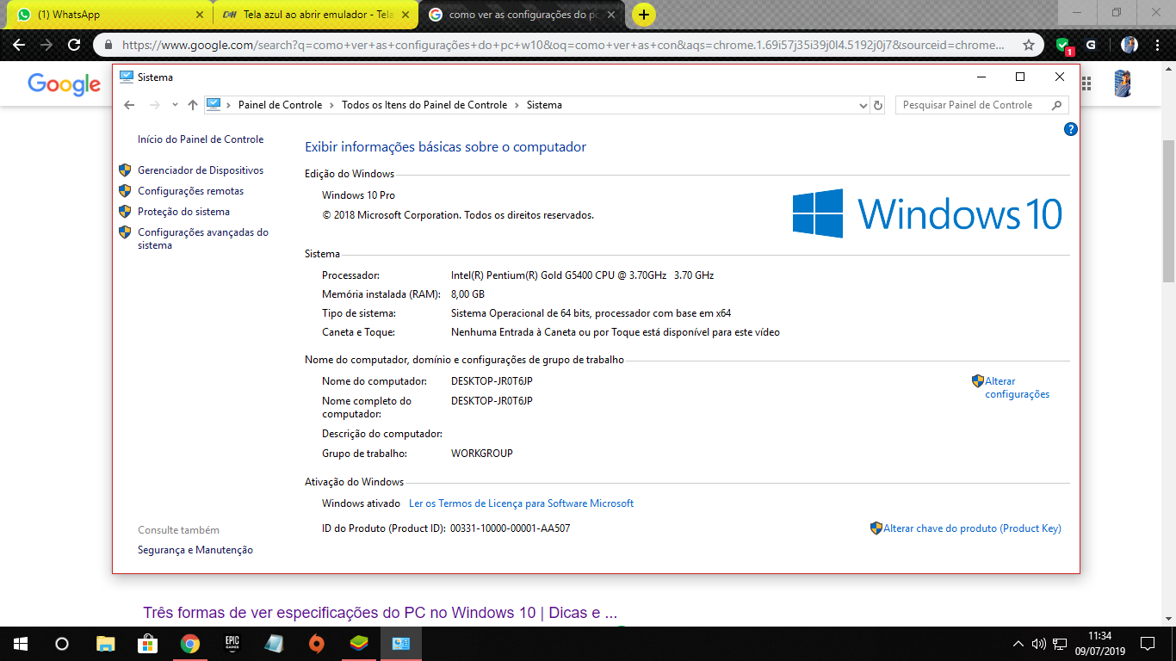The width and height of the screenshot is (1176, 661).
Task: Switch to Tela azul ao abrir emulador tab
Action: pos(315,15)
